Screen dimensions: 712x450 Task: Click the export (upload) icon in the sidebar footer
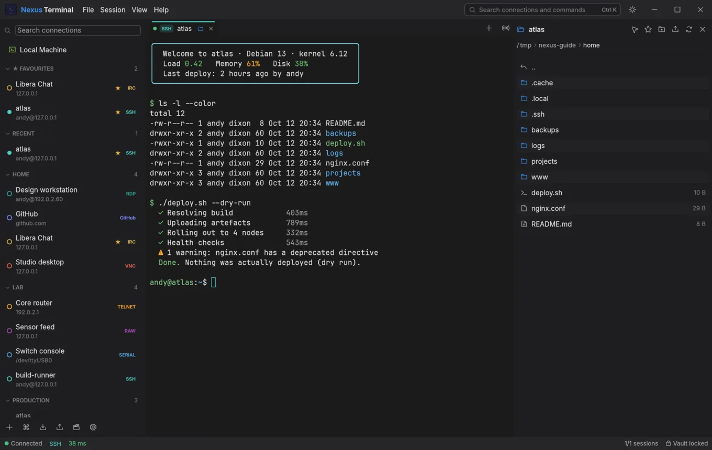pos(60,427)
